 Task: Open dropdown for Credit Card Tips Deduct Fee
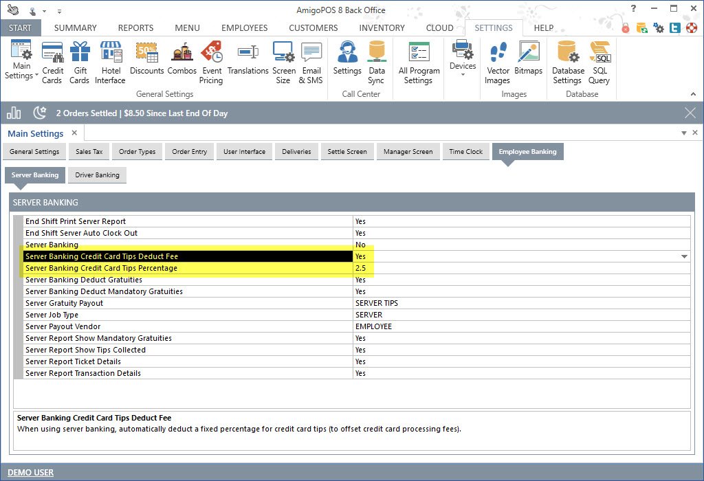click(684, 256)
